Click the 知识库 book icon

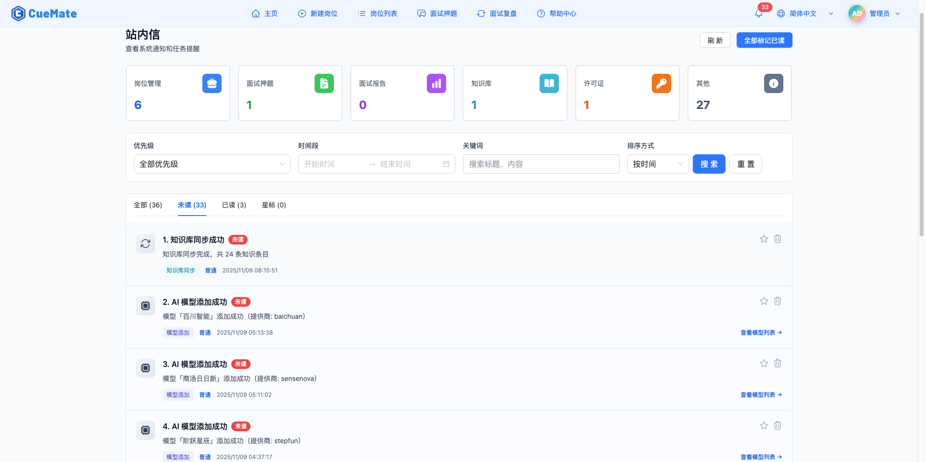[549, 83]
